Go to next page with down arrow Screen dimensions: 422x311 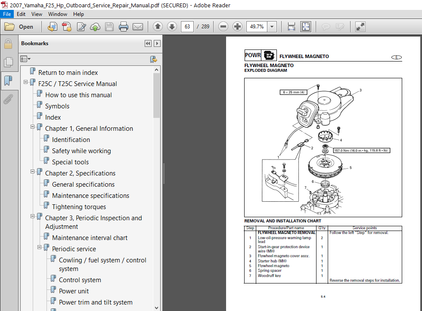click(x=172, y=27)
